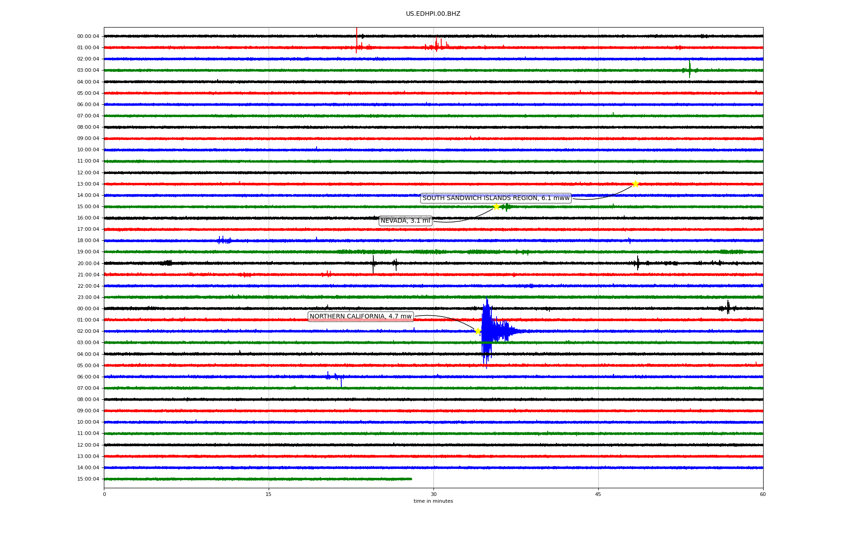Click the 30 tick on the x-axis
867x542 pixels.
[x=433, y=494]
